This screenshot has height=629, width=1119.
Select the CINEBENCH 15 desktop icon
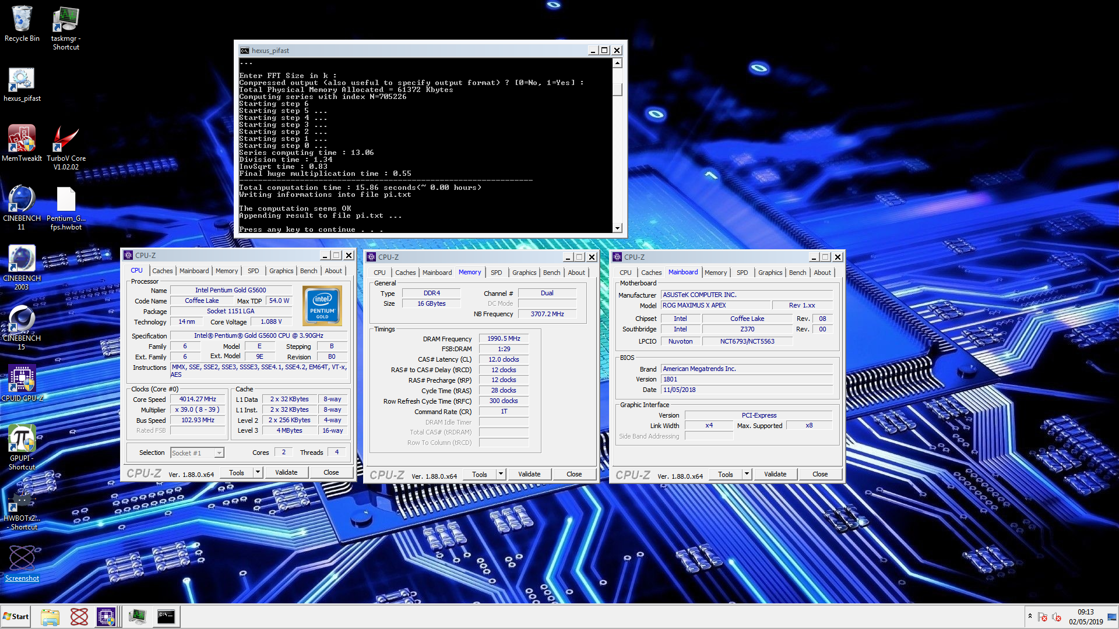pos(22,327)
